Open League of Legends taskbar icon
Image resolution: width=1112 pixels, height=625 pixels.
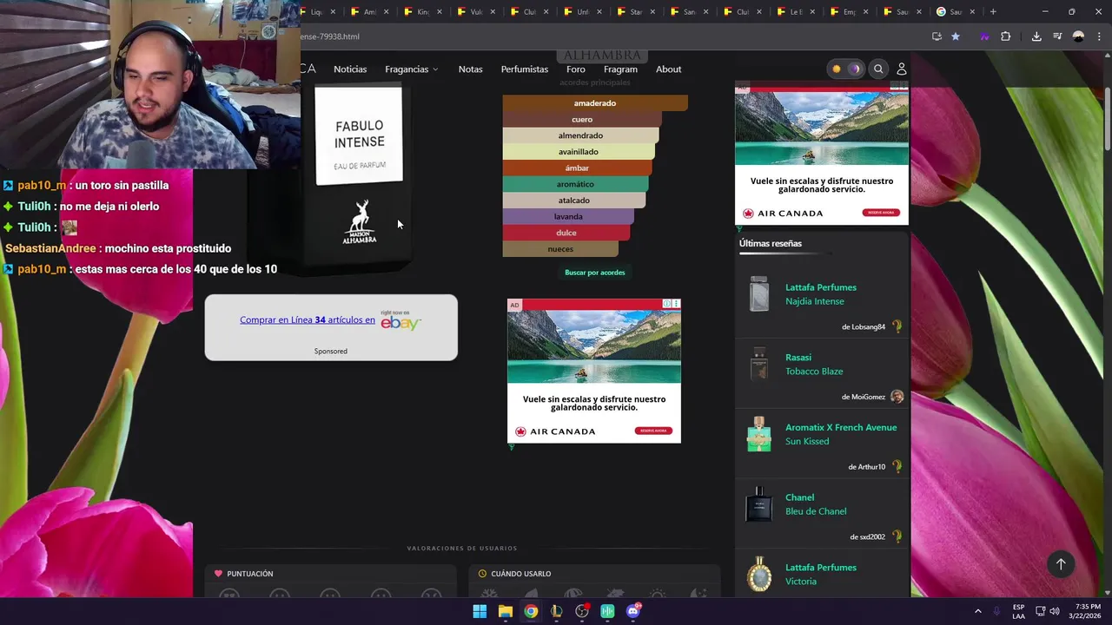click(x=556, y=611)
